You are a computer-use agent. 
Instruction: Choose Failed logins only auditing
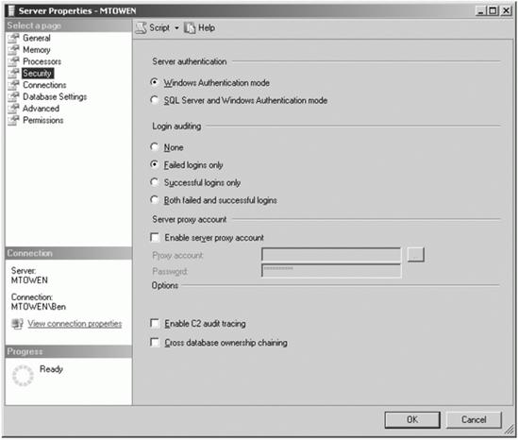click(155, 164)
